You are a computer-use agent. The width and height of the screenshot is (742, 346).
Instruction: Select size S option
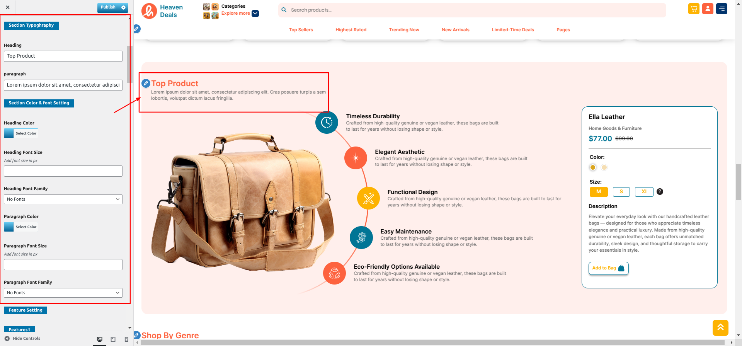click(621, 192)
